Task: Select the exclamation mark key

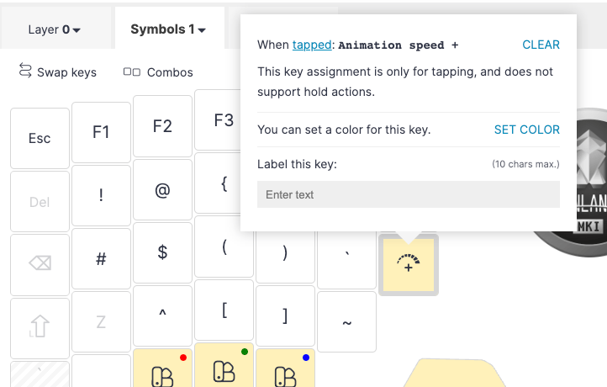Action: point(101,196)
